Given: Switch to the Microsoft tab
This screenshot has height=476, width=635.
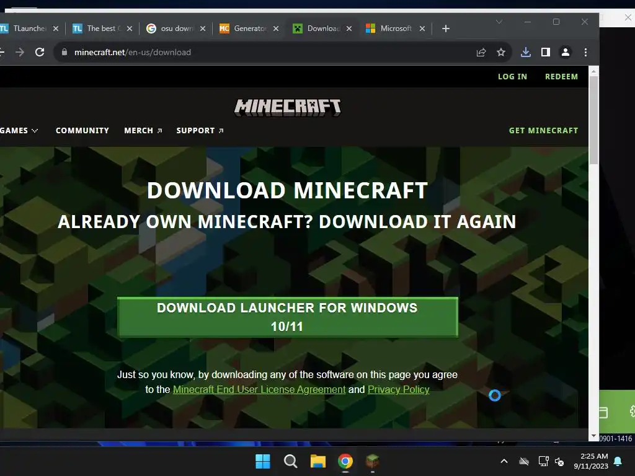Looking at the screenshot, I should 390,29.
